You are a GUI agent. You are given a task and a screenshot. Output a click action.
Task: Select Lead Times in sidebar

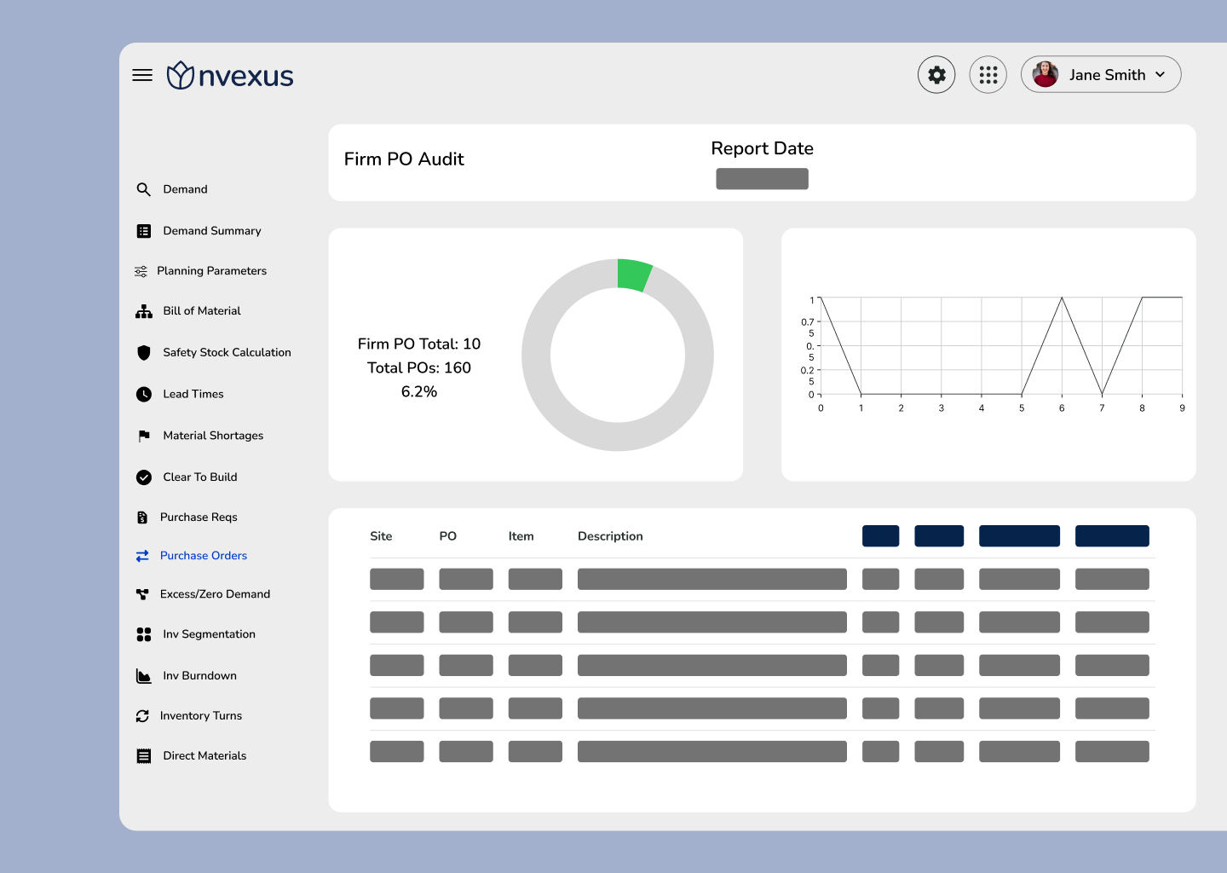click(x=193, y=394)
